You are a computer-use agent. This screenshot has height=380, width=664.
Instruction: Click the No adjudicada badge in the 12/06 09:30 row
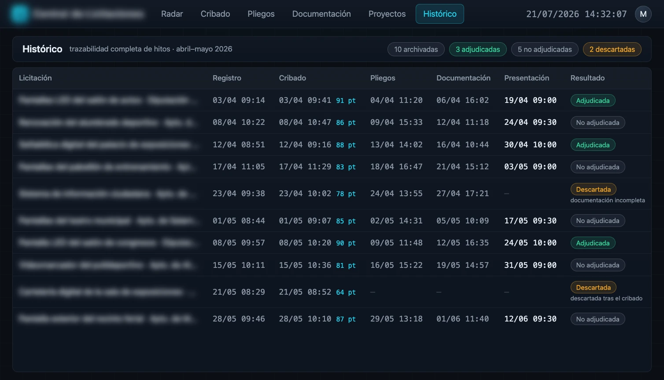click(x=598, y=319)
